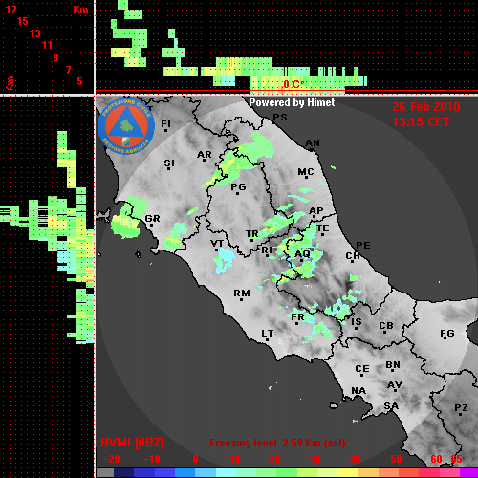Click the 'RM' city label on map
Viewport: 478px width, 478px height.
coord(242,293)
